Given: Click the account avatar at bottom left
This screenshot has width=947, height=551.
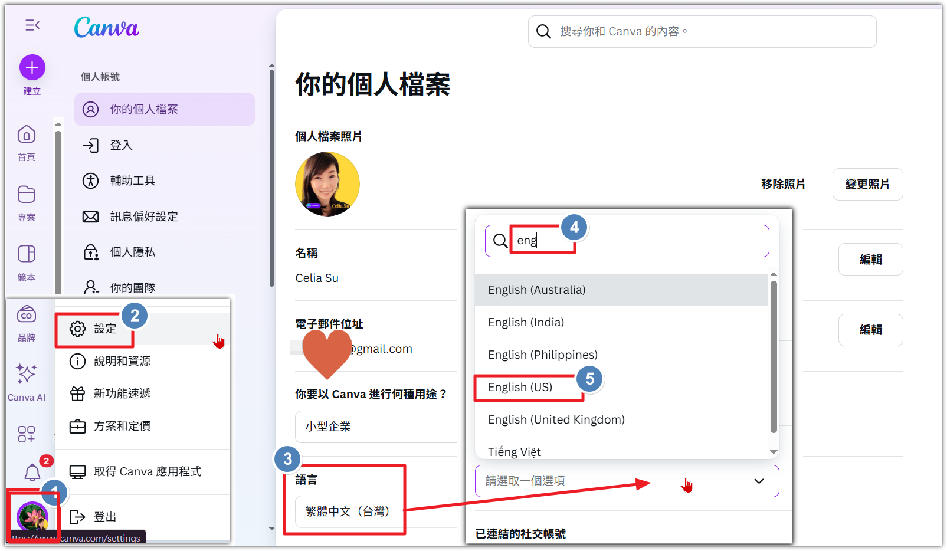Looking at the screenshot, I should tap(32, 517).
